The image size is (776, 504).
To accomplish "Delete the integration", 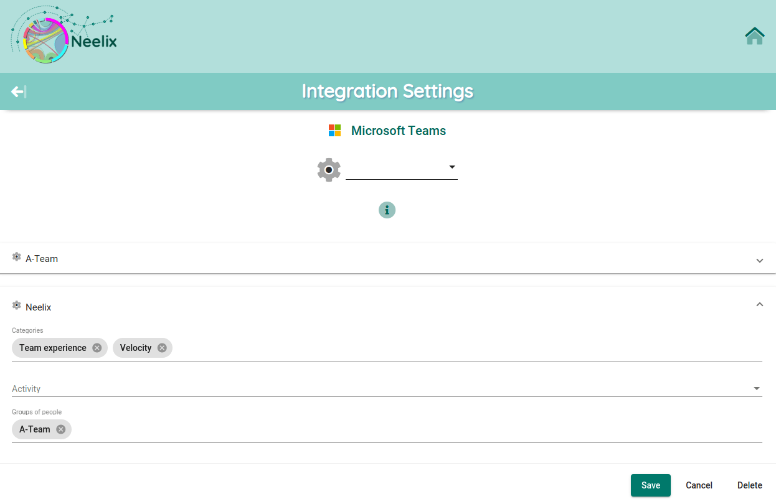I will 750,485.
